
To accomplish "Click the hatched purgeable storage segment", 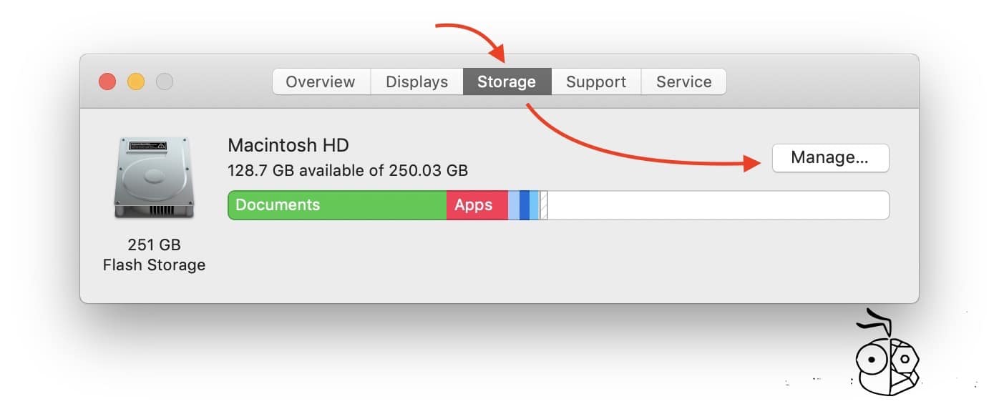I will pos(543,205).
